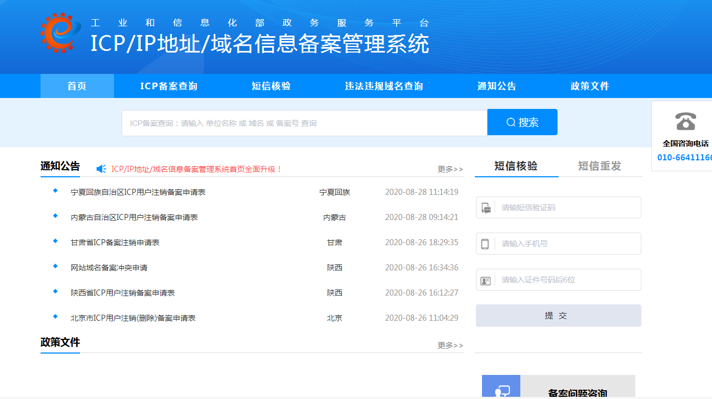Click the magnifier icon on the 搜索 button
Screen dimensions: 712x399
[510, 122]
